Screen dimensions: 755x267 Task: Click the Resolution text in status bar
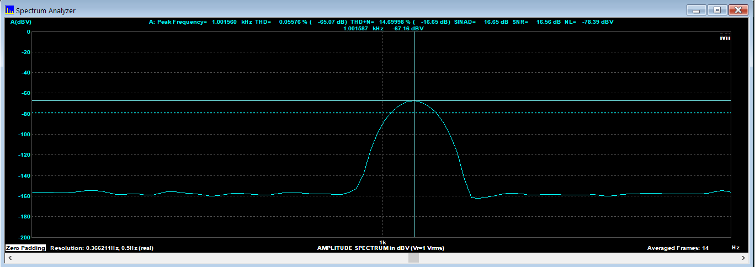click(x=102, y=248)
